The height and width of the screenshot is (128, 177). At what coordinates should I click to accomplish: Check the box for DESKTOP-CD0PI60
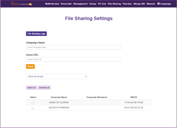pos(33,103)
